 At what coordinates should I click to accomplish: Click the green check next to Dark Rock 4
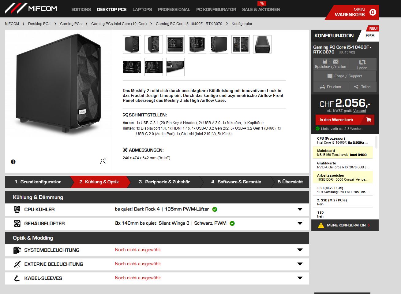pos(215,209)
